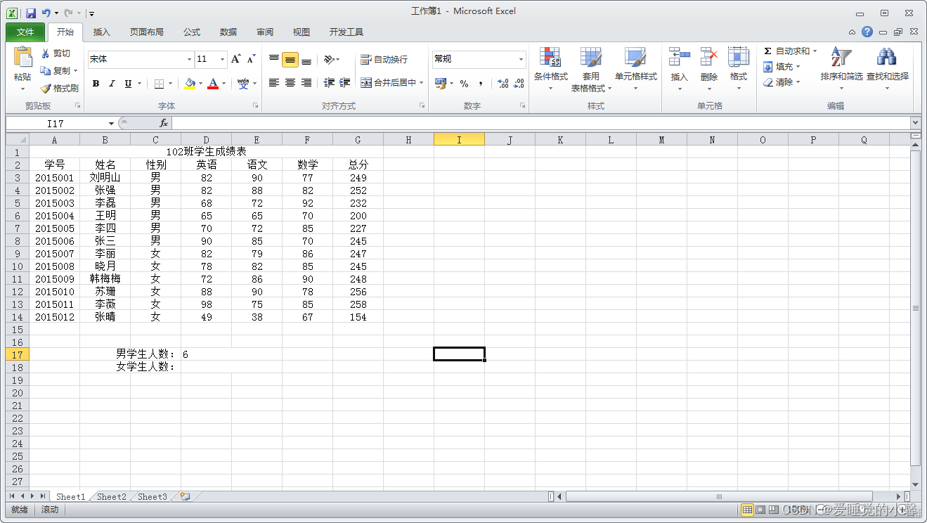
Task: Toggle Italic formatting
Action: tap(112, 84)
